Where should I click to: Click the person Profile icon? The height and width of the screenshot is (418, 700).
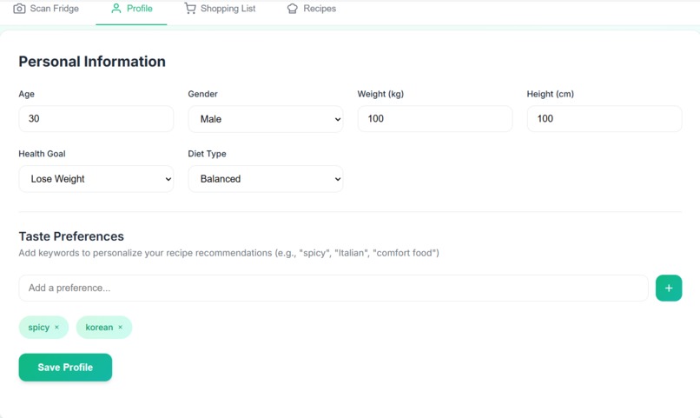click(x=116, y=9)
